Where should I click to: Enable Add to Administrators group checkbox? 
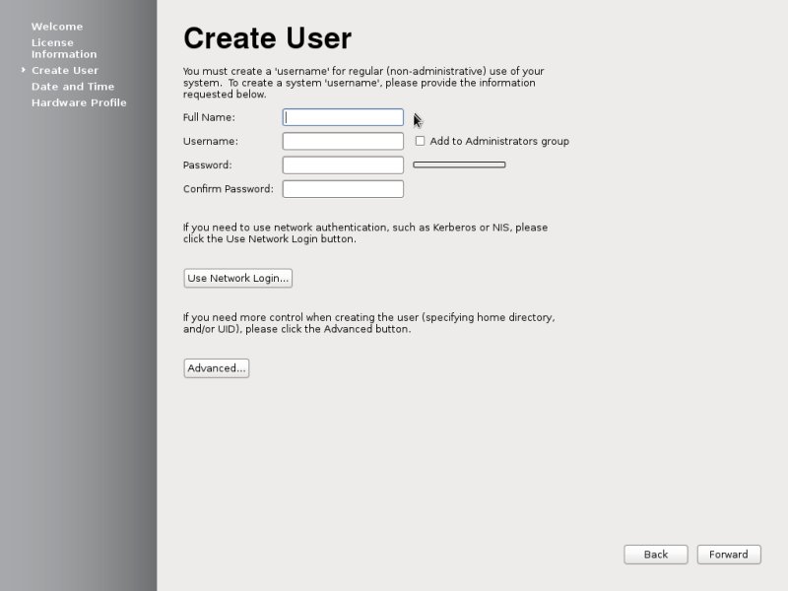coord(420,141)
